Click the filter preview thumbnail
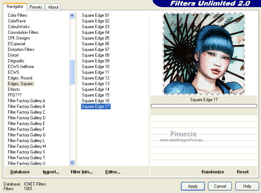Screen dimensions: 261x193 (204, 54)
